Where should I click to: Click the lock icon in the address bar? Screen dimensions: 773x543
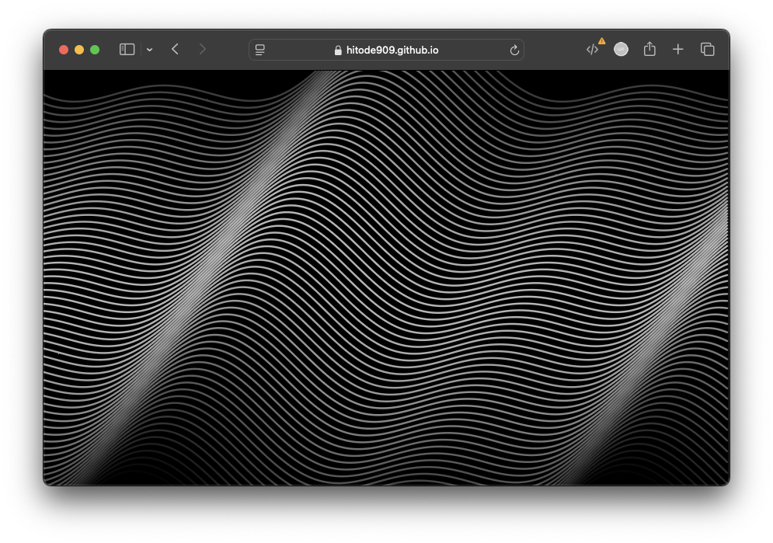338,50
